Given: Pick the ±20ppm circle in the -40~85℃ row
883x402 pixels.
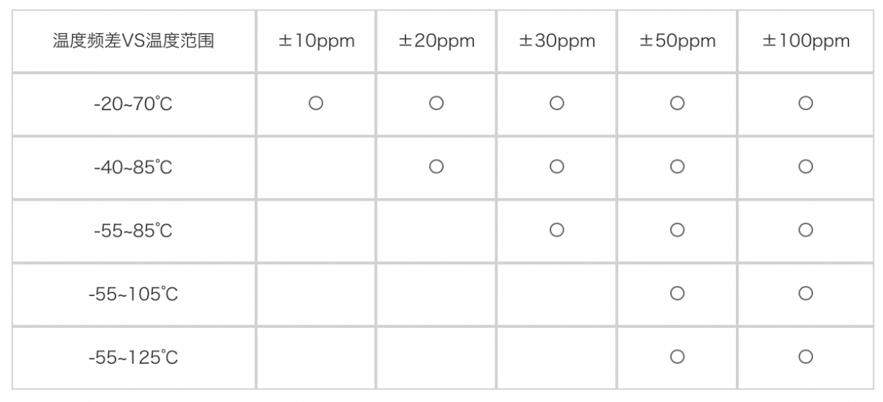Looking at the screenshot, I should (x=436, y=167).
